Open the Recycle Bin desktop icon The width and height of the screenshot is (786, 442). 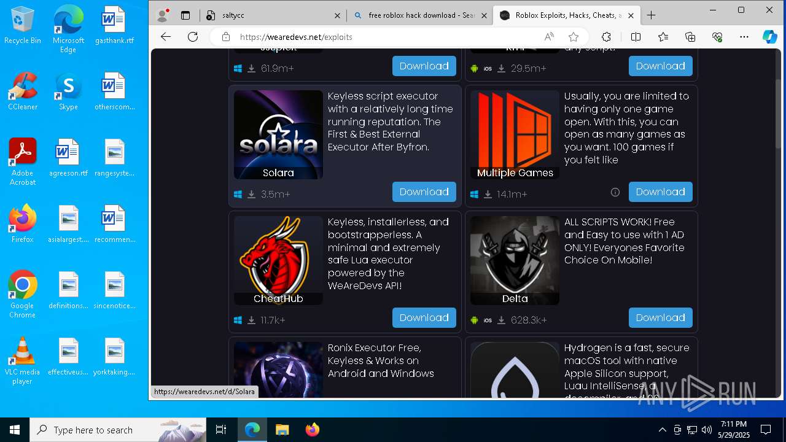pyautogui.click(x=23, y=26)
